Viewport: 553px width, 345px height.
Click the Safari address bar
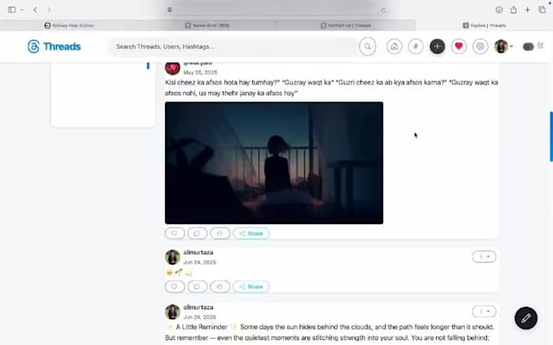tap(276, 10)
